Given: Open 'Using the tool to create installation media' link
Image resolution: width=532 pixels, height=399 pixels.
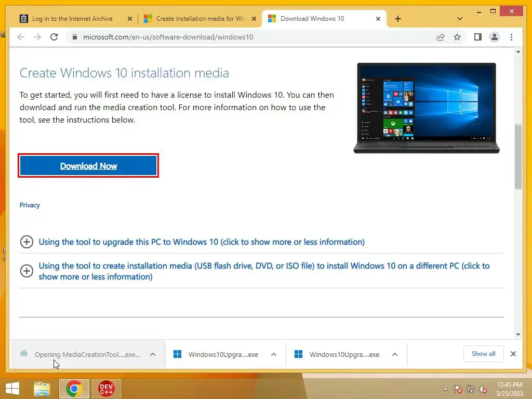Looking at the screenshot, I should pyautogui.click(x=264, y=271).
